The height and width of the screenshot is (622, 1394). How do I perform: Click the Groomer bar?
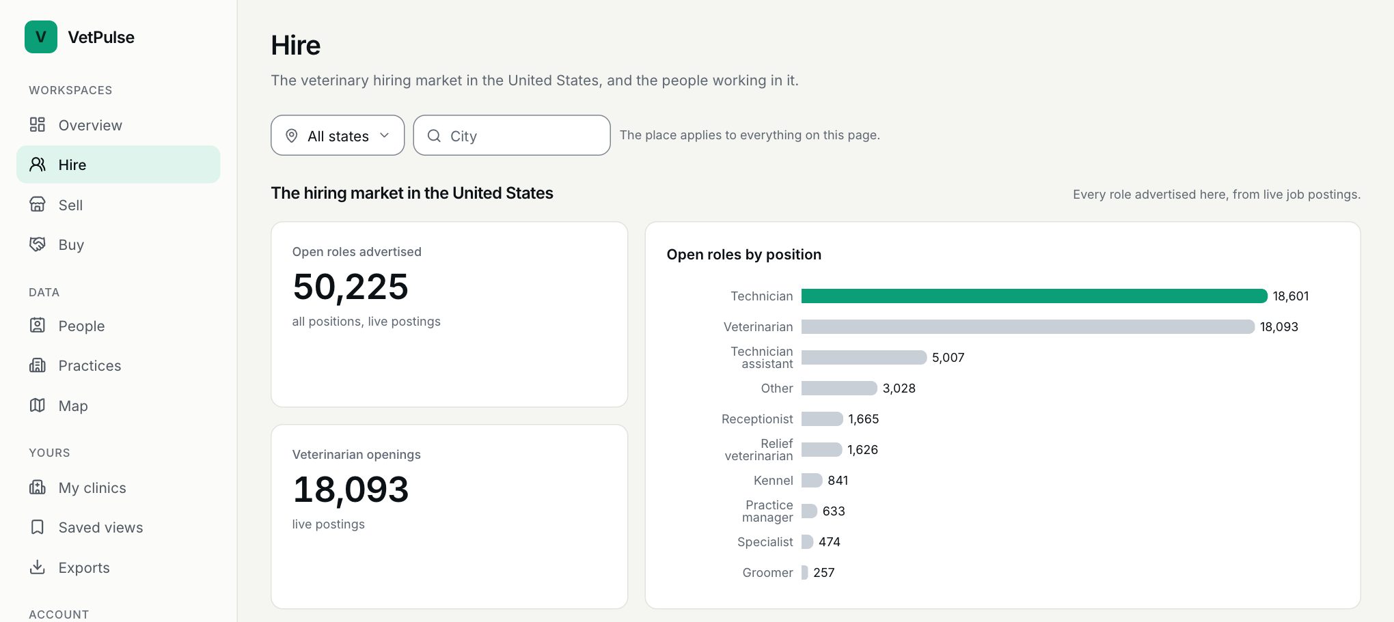805,572
